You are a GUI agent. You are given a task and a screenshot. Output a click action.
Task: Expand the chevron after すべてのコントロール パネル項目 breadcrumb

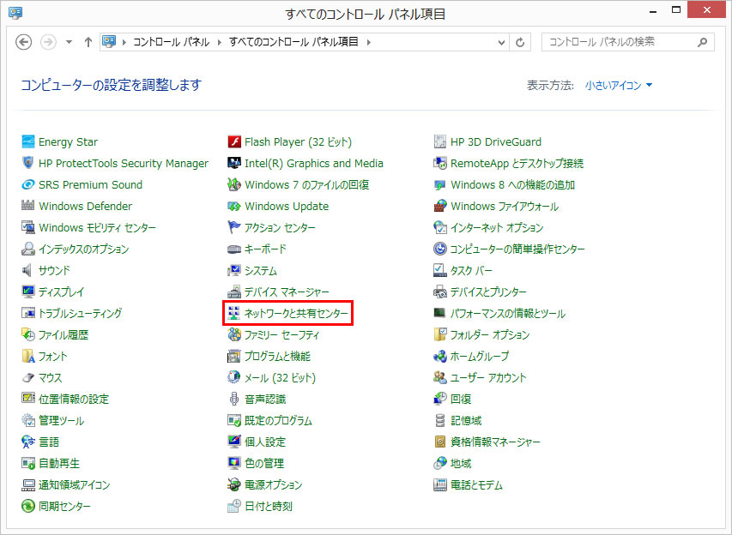pos(369,43)
